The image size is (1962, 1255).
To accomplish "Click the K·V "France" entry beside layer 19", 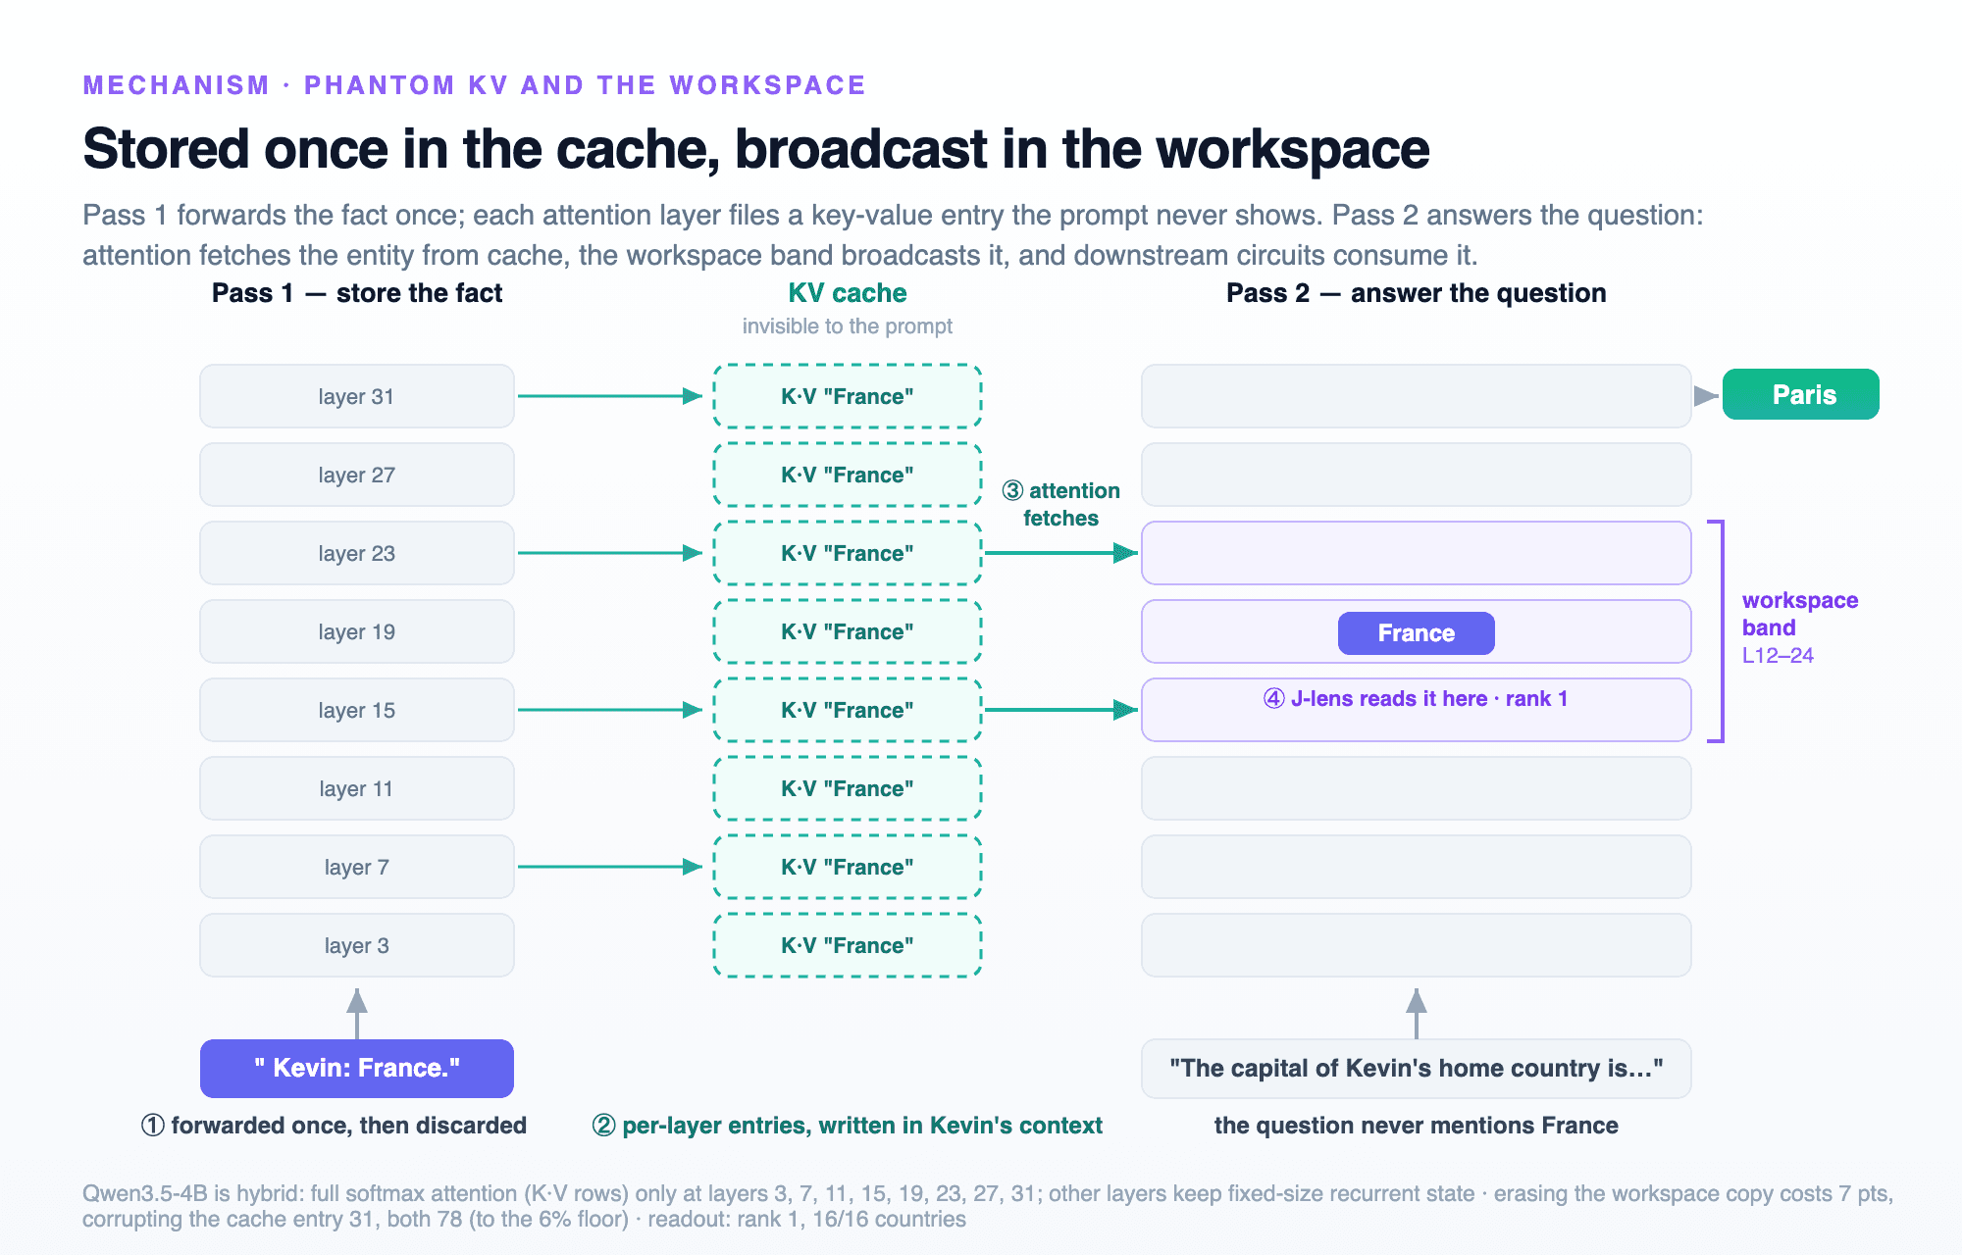I will [x=848, y=631].
